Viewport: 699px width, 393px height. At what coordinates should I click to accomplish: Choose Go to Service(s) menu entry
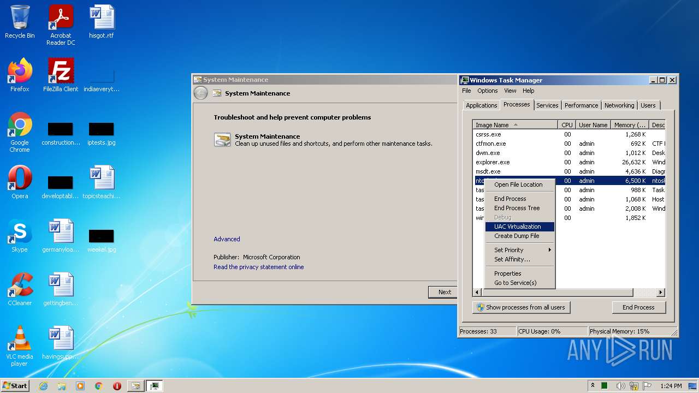click(520, 283)
